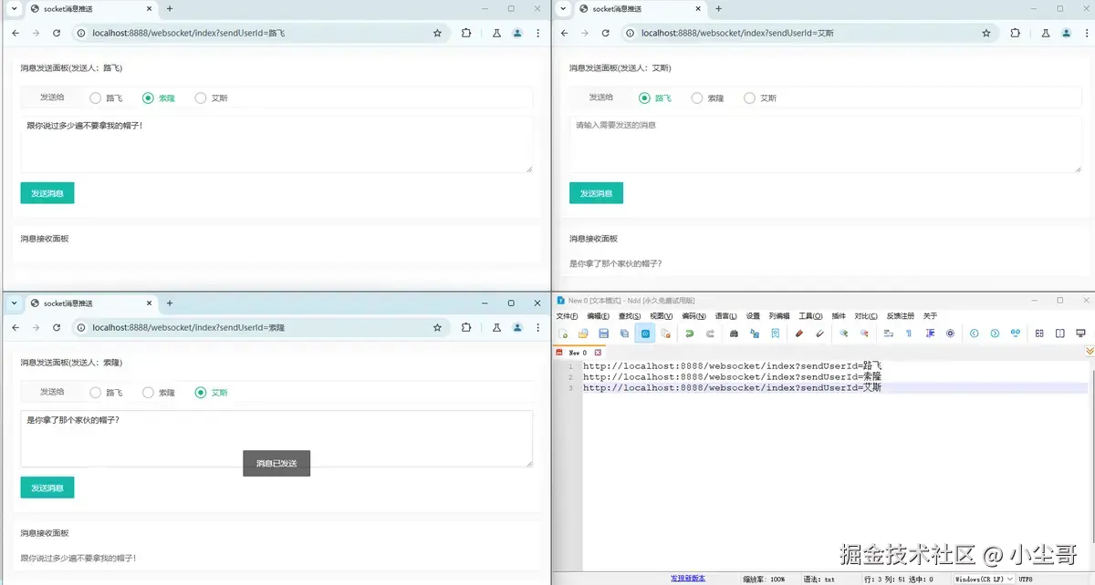1095x585 pixels.
Task: Select 艾斯 radio in 路飞 window
Action: (201, 97)
